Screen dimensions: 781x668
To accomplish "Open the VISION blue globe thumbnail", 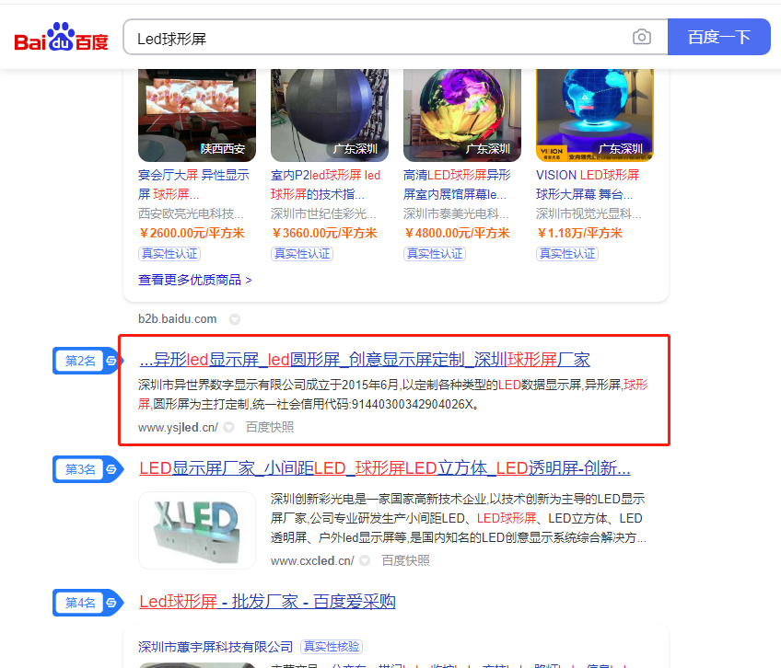I will 595,115.
